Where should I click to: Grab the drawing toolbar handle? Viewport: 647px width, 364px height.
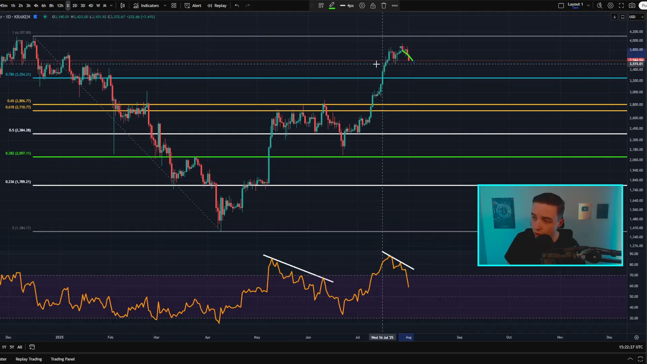[312, 6]
